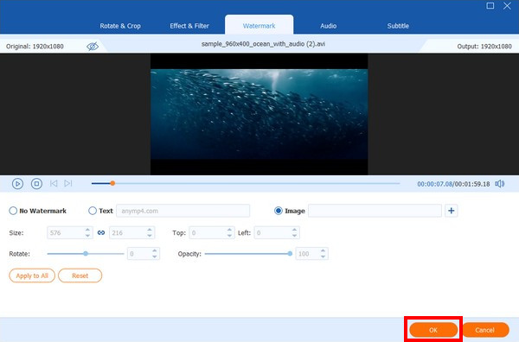Click Apply to All button
This screenshot has height=342, width=519.
click(32, 275)
